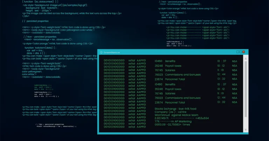Click code 76745 in the first Salaries row
The height and width of the screenshot is (141, 269).
[159, 70]
